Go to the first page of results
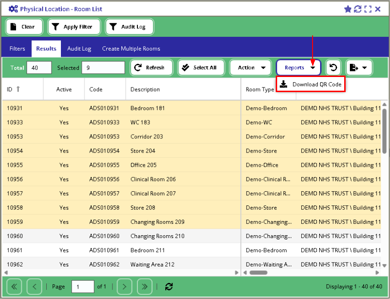Viewport: 390px width, 299px height. 14,287
